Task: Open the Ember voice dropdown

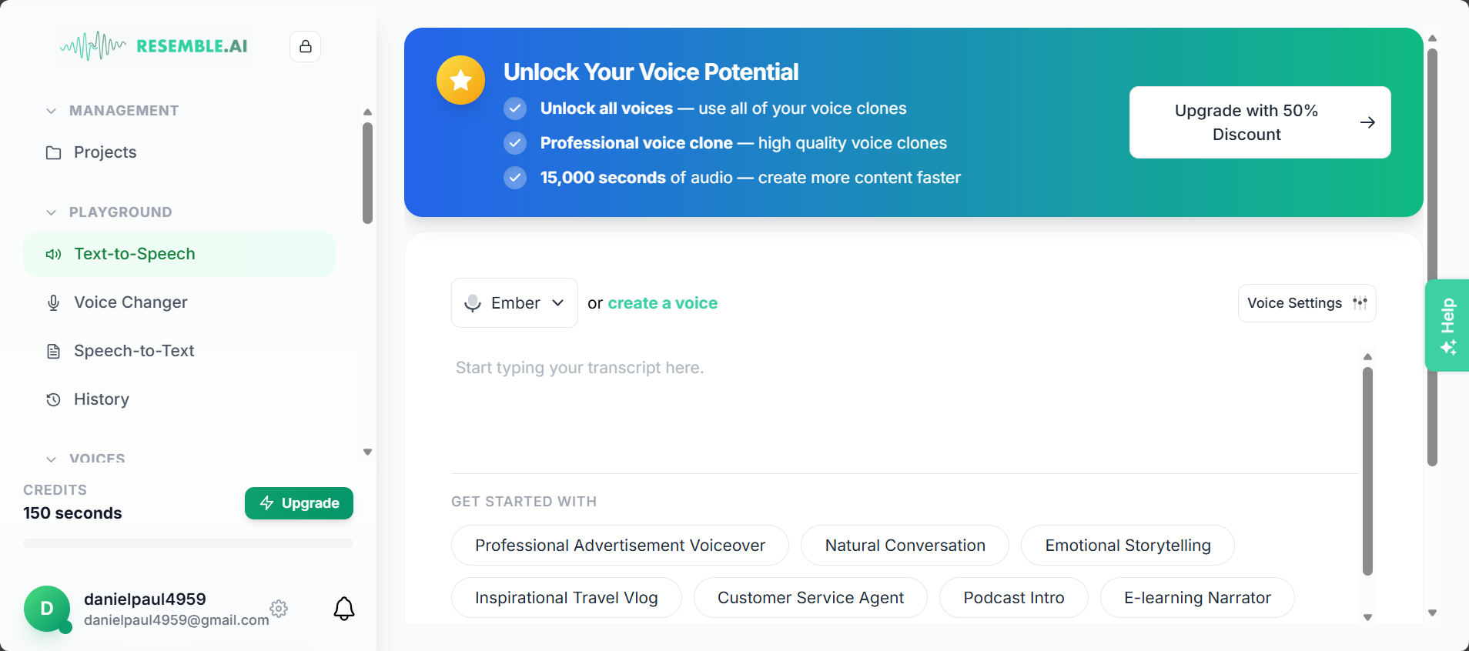Action: point(514,303)
